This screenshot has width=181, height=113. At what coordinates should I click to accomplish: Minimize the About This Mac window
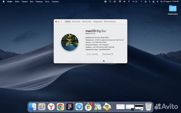(x=59, y=22)
